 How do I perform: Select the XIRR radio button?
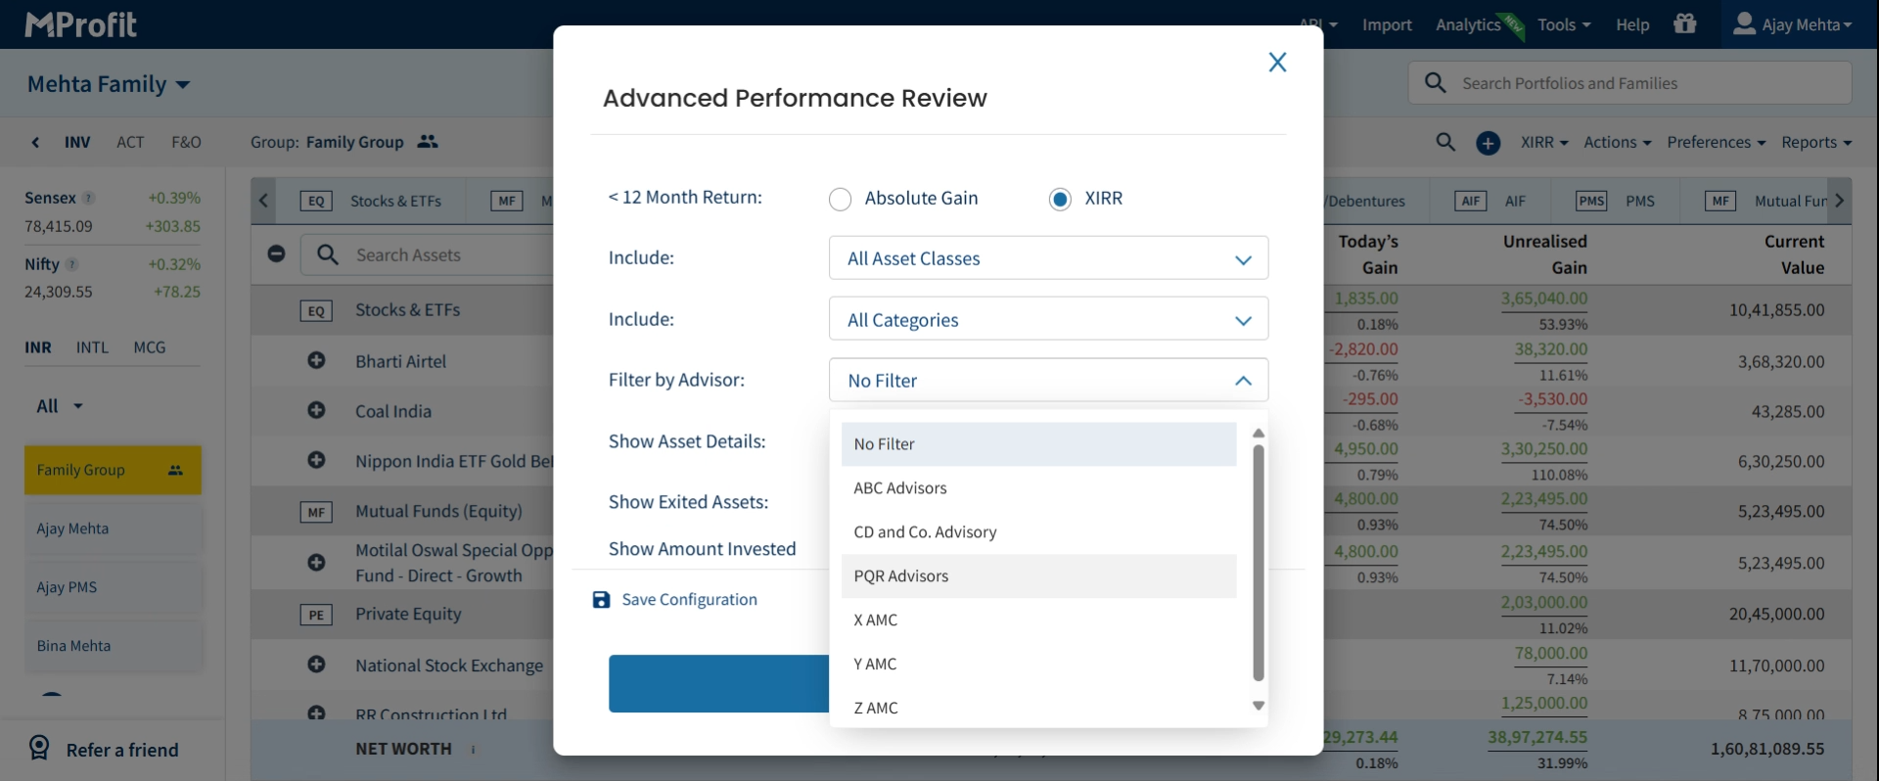(x=1060, y=199)
